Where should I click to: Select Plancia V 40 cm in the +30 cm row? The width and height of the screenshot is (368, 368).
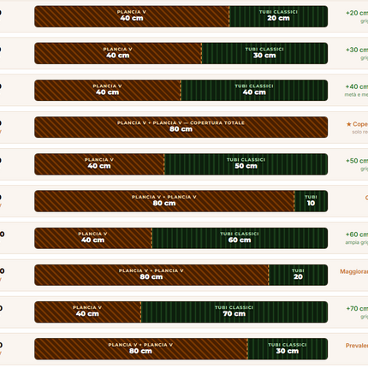[118, 53]
